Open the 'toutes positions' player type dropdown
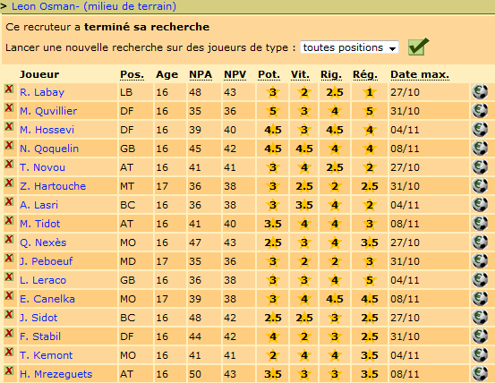 349,47
